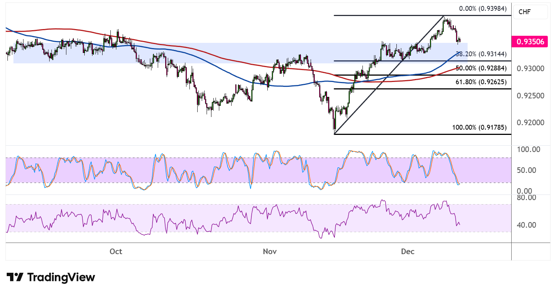The image size is (556, 294).
Task: Click the Oct date label on time axis
Action: 116,252
